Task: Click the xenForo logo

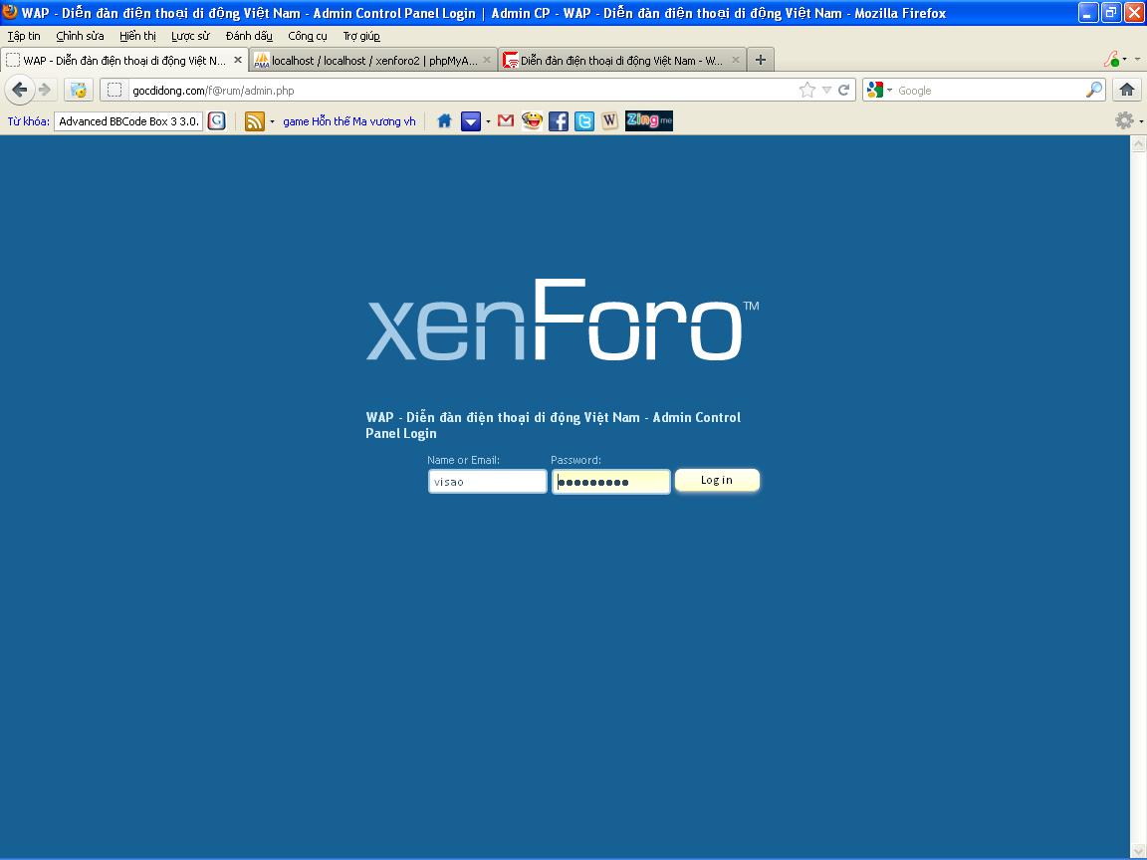Action: coord(562,320)
